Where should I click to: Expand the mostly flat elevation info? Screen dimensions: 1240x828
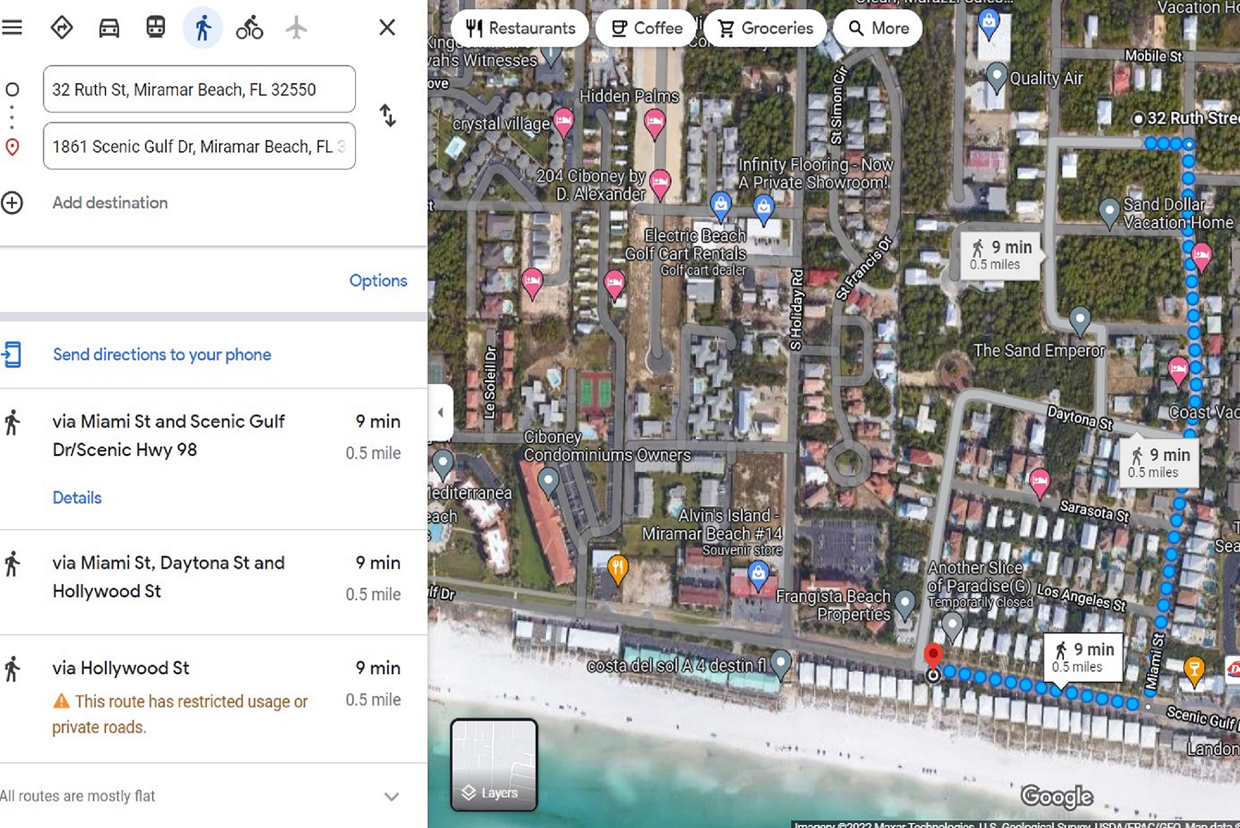pyautogui.click(x=391, y=796)
